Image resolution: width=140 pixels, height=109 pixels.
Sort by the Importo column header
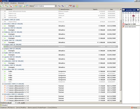(95, 9)
